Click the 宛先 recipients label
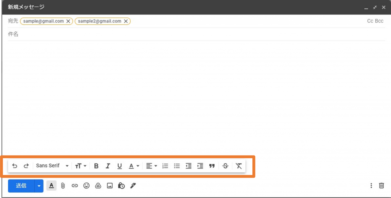The image size is (391, 198). coord(13,21)
